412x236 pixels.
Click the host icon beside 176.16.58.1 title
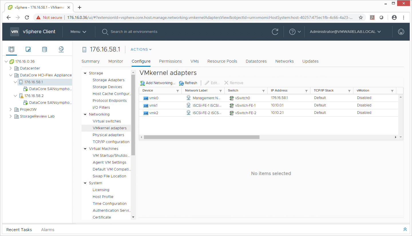click(84, 49)
